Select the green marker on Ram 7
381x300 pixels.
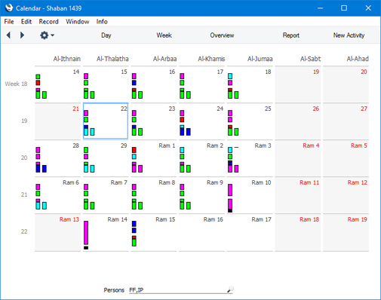tap(86, 193)
